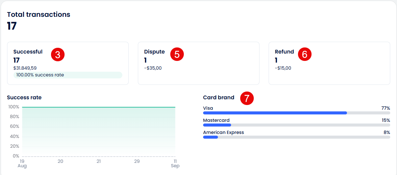Click the -$15,00 refund amount
397x175 pixels.
click(x=283, y=68)
